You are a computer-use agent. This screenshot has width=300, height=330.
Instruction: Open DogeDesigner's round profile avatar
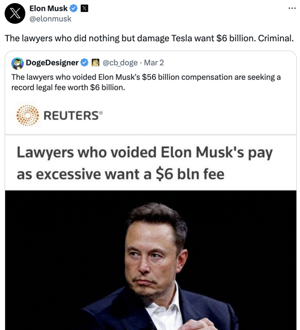click(x=18, y=63)
